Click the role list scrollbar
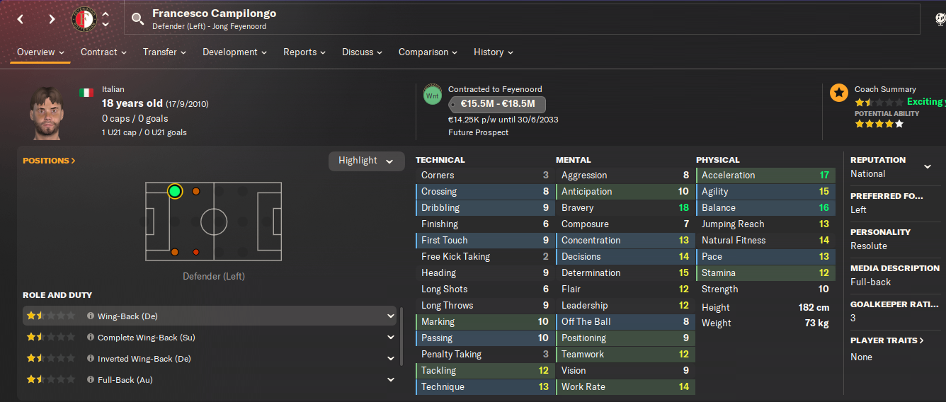 coord(402,335)
